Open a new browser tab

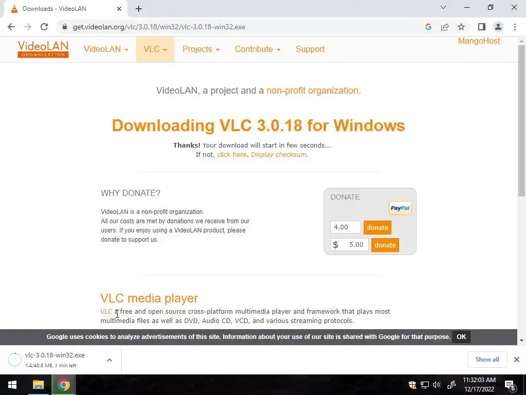coord(139,9)
